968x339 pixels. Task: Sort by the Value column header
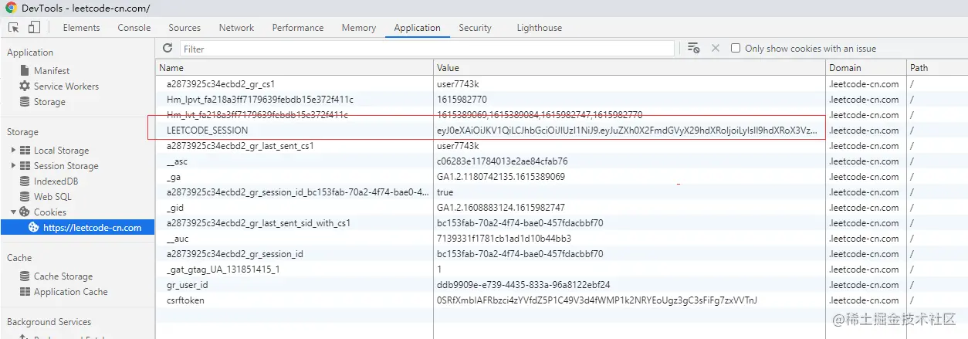click(x=629, y=67)
